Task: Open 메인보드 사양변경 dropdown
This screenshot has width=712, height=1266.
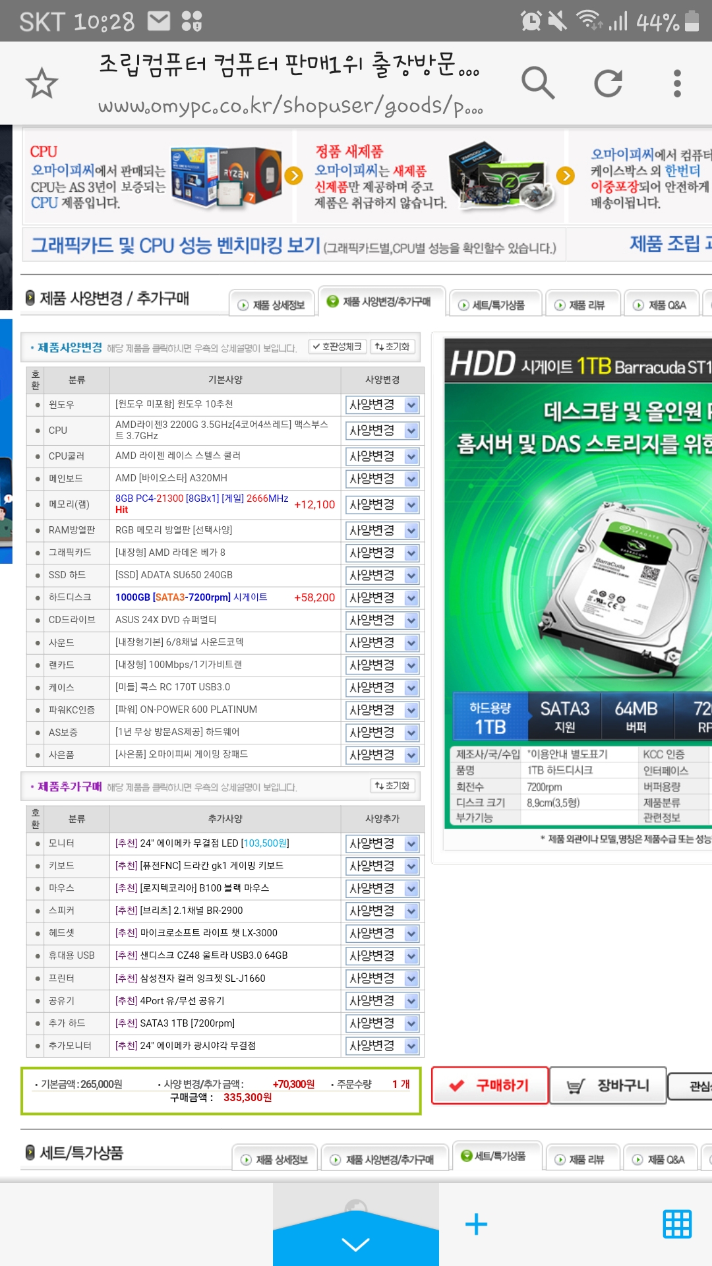Action: tap(383, 479)
